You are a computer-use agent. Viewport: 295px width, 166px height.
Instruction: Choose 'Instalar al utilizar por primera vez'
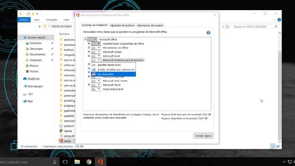pos(113,70)
